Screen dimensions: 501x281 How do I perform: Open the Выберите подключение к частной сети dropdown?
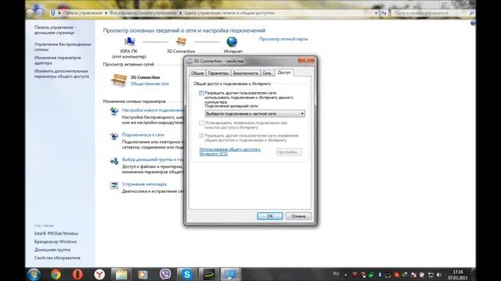click(x=254, y=114)
